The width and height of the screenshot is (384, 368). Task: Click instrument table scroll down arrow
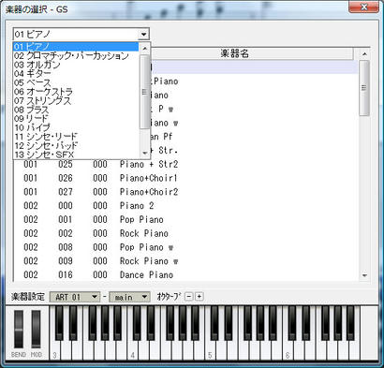(364, 275)
